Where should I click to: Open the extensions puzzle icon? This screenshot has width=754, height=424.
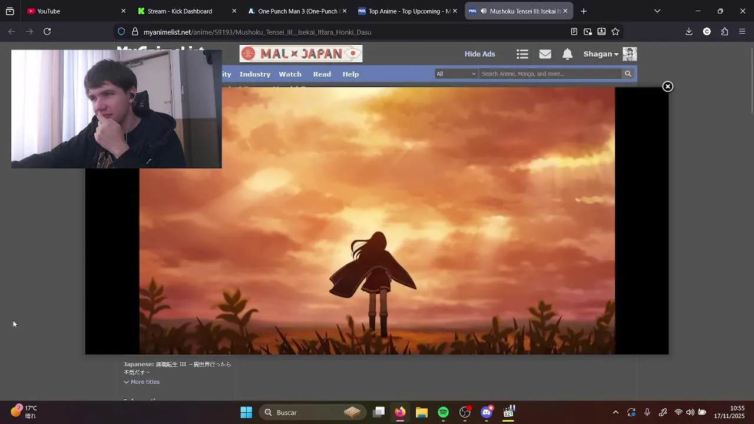click(725, 32)
